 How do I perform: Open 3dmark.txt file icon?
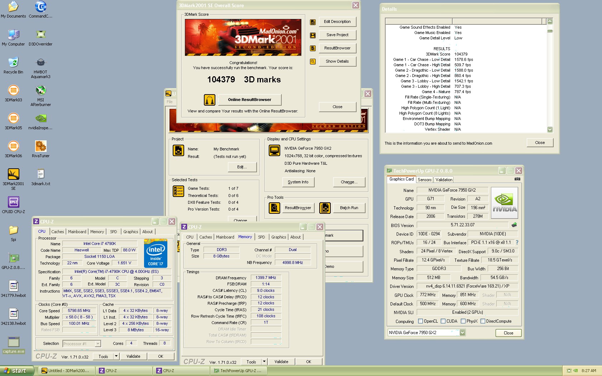pos(40,177)
